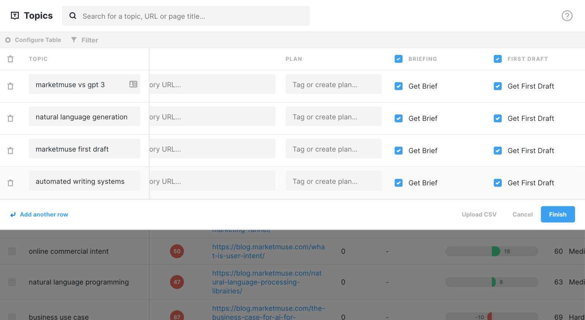
Task: Uncheck Get First Draft for 'marketmuse first draft'
Action: 498,151
